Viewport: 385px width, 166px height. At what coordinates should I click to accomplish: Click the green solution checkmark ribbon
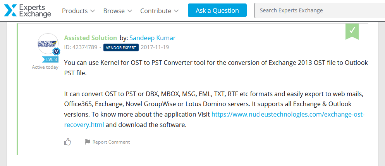[352, 31]
